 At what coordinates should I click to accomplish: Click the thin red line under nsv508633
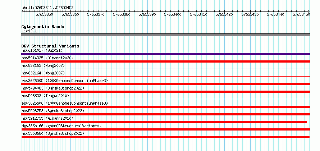coord(166,99)
